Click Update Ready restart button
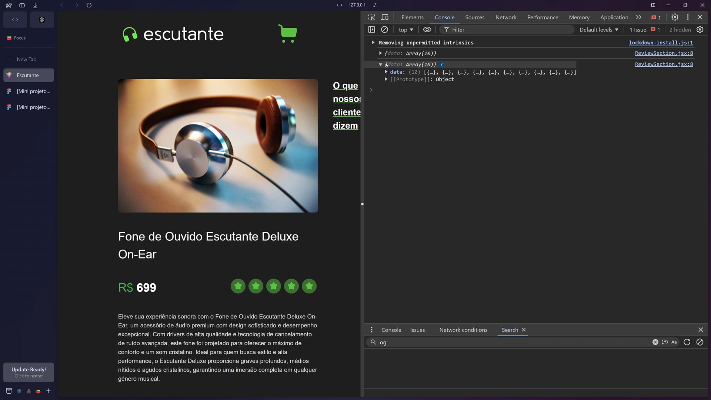711x400 pixels. tap(29, 372)
